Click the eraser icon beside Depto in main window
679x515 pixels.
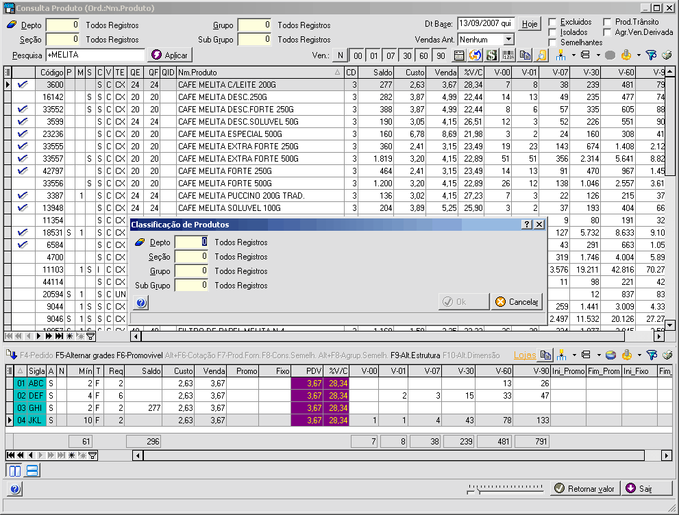12,25
